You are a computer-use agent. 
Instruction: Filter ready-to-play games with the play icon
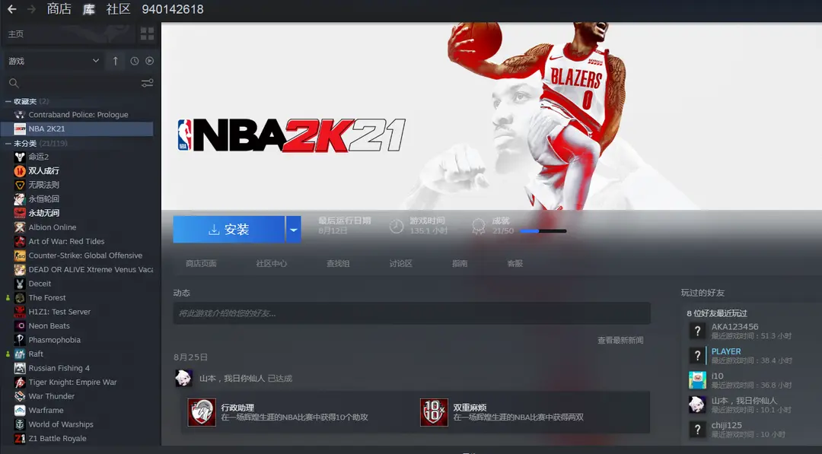point(149,62)
